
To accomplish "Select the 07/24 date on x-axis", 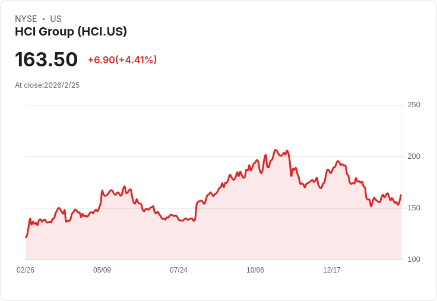I will pyautogui.click(x=179, y=270).
